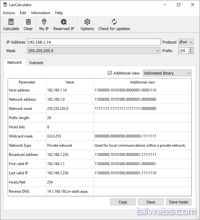Switch to the Subnets tab
200x220 pixels.
pos(36,63)
